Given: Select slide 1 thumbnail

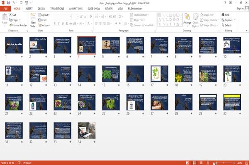Looking at the screenshot, I should point(14,45).
